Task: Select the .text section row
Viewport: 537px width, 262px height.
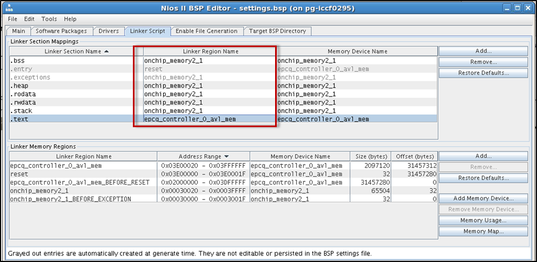Action: (x=223, y=119)
